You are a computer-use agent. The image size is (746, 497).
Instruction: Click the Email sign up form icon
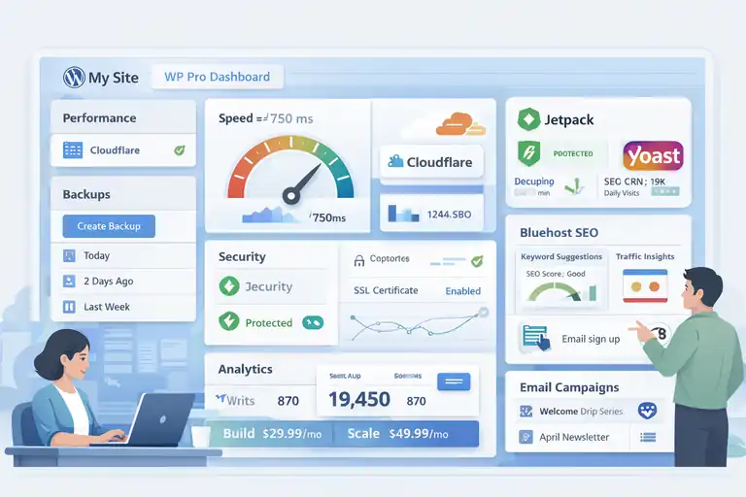point(536,338)
